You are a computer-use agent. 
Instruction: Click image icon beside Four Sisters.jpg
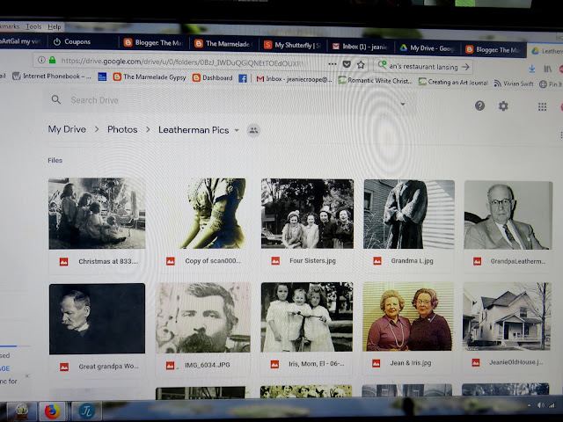pyautogui.click(x=275, y=261)
